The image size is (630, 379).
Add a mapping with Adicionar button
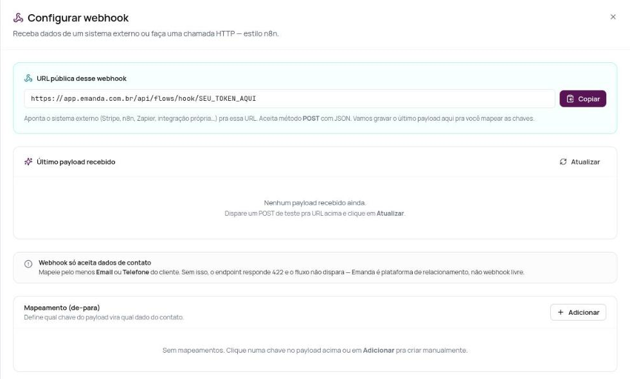[x=578, y=312]
